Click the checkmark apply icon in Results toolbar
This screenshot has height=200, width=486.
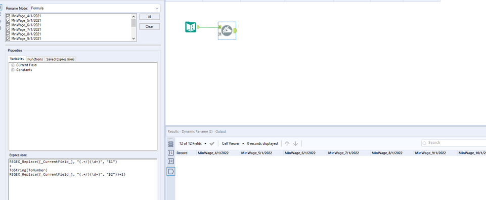click(212, 143)
